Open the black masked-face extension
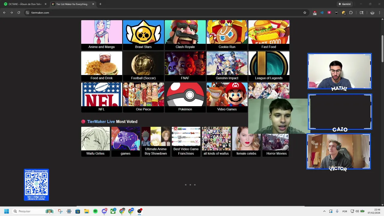The image size is (384, 216). coord(336,13)
